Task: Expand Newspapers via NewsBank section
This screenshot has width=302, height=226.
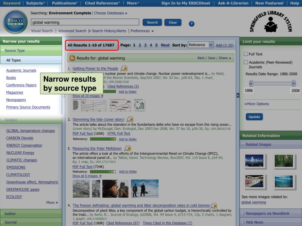Action: [271, 213]
